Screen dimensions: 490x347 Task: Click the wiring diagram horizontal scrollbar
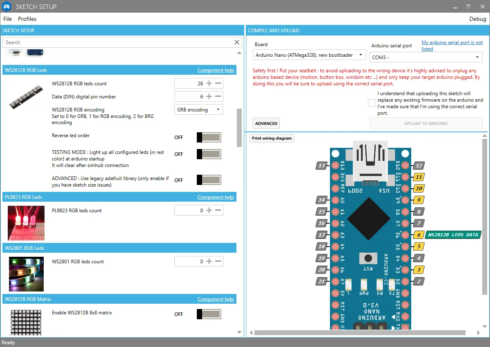(x=359, y=333)
